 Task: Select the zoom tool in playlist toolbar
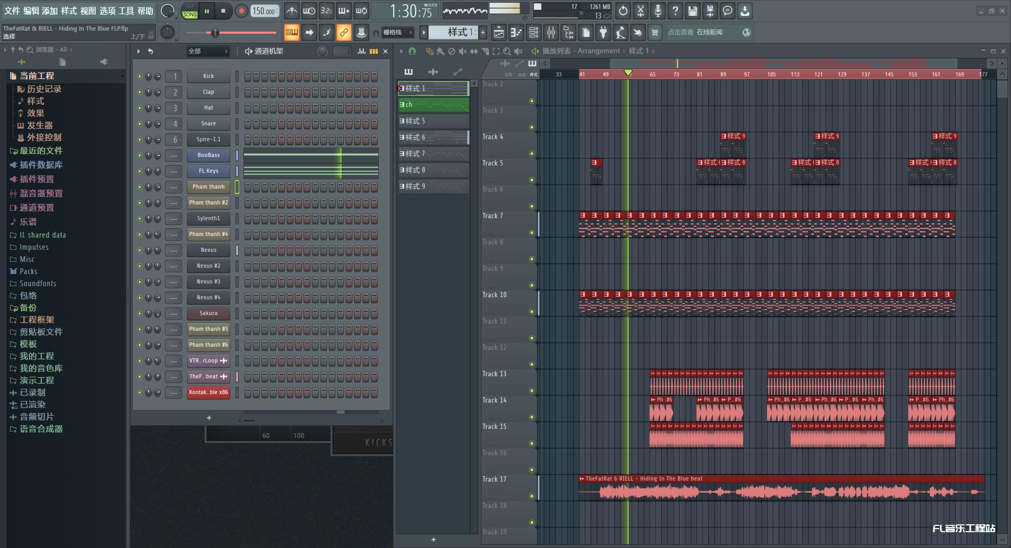(x=507, y=51)
